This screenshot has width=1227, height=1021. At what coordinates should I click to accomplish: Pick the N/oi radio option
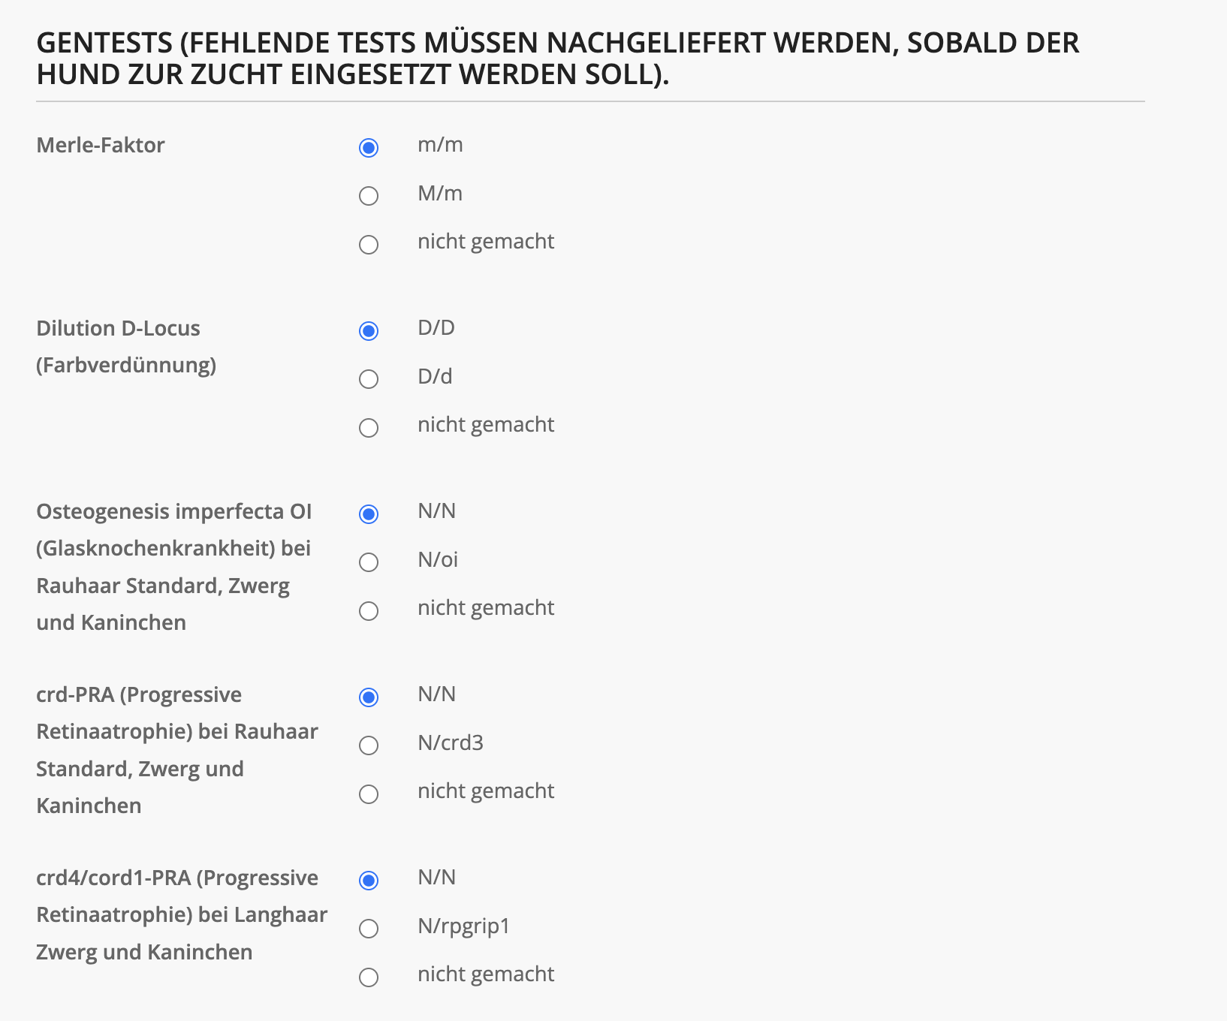(368, 562)
